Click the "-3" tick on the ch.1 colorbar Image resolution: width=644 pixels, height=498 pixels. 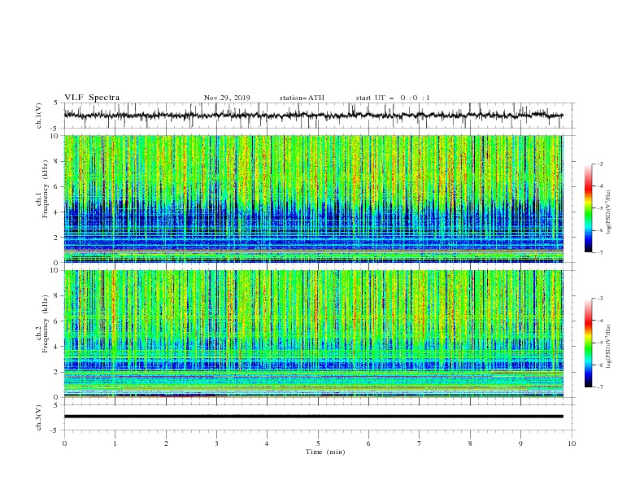click(x=600, y=164)
